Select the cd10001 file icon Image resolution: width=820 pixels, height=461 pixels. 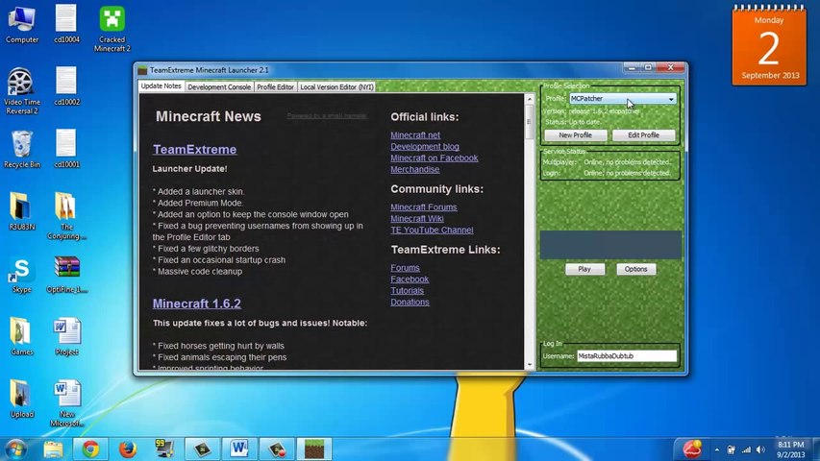(x=66, y=149)
